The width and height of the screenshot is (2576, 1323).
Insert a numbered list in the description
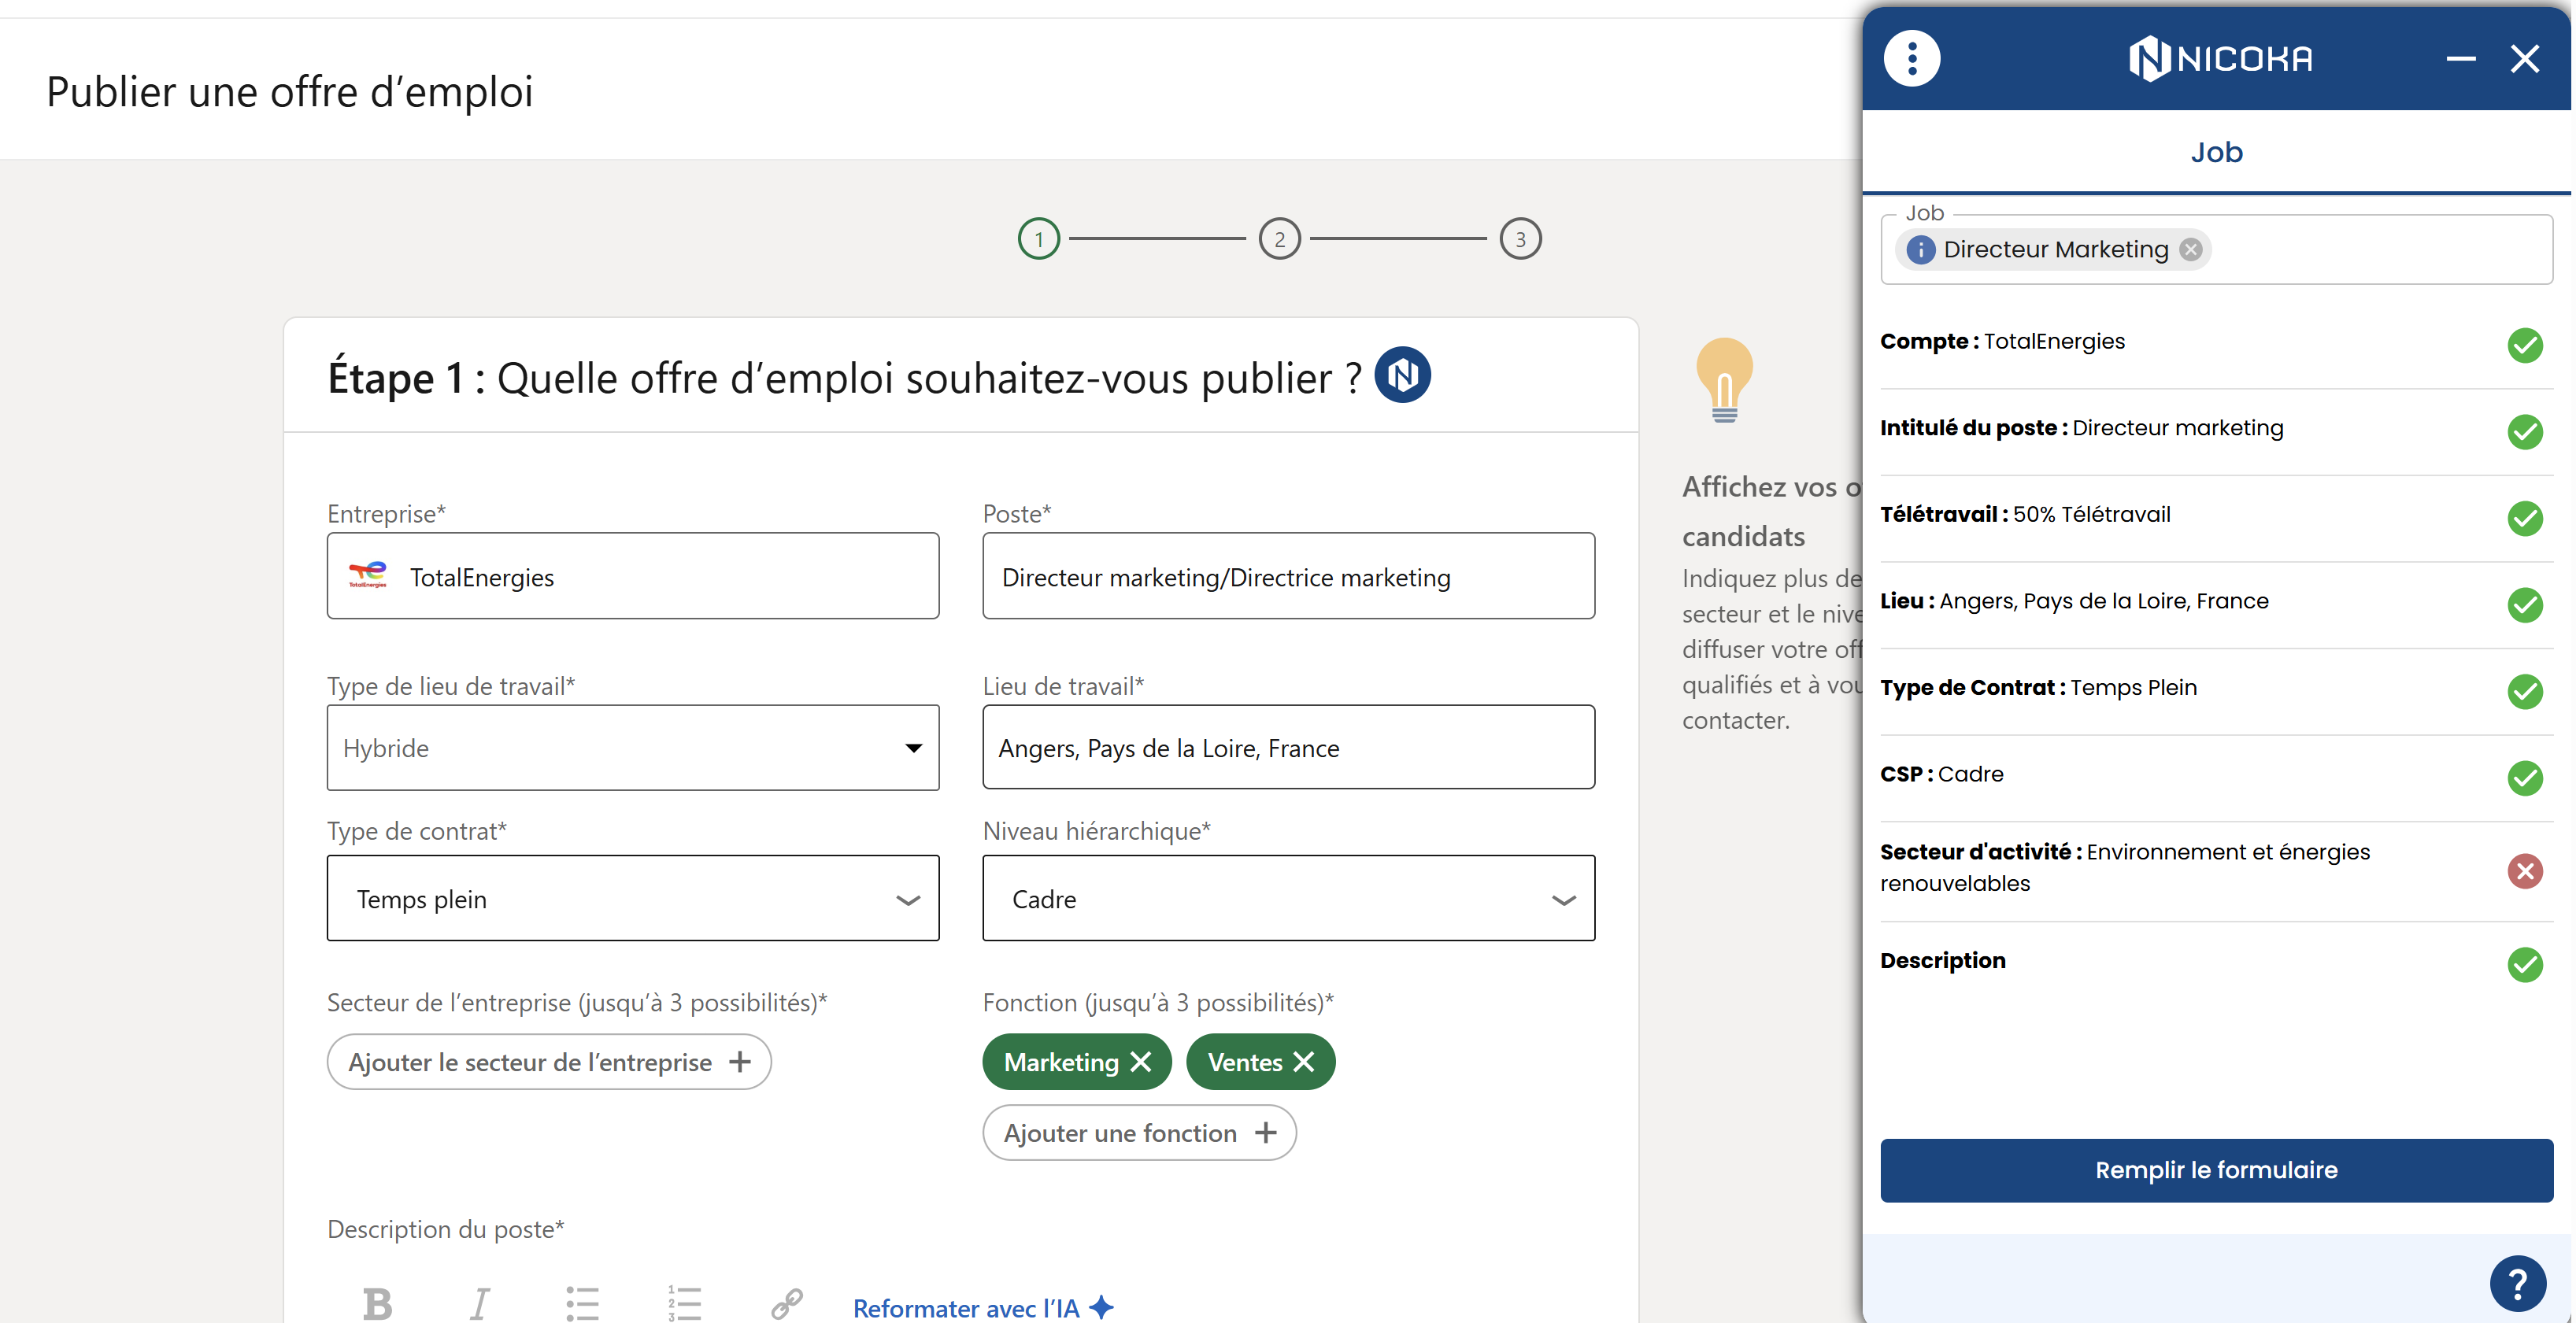[x=685, y=1303]
